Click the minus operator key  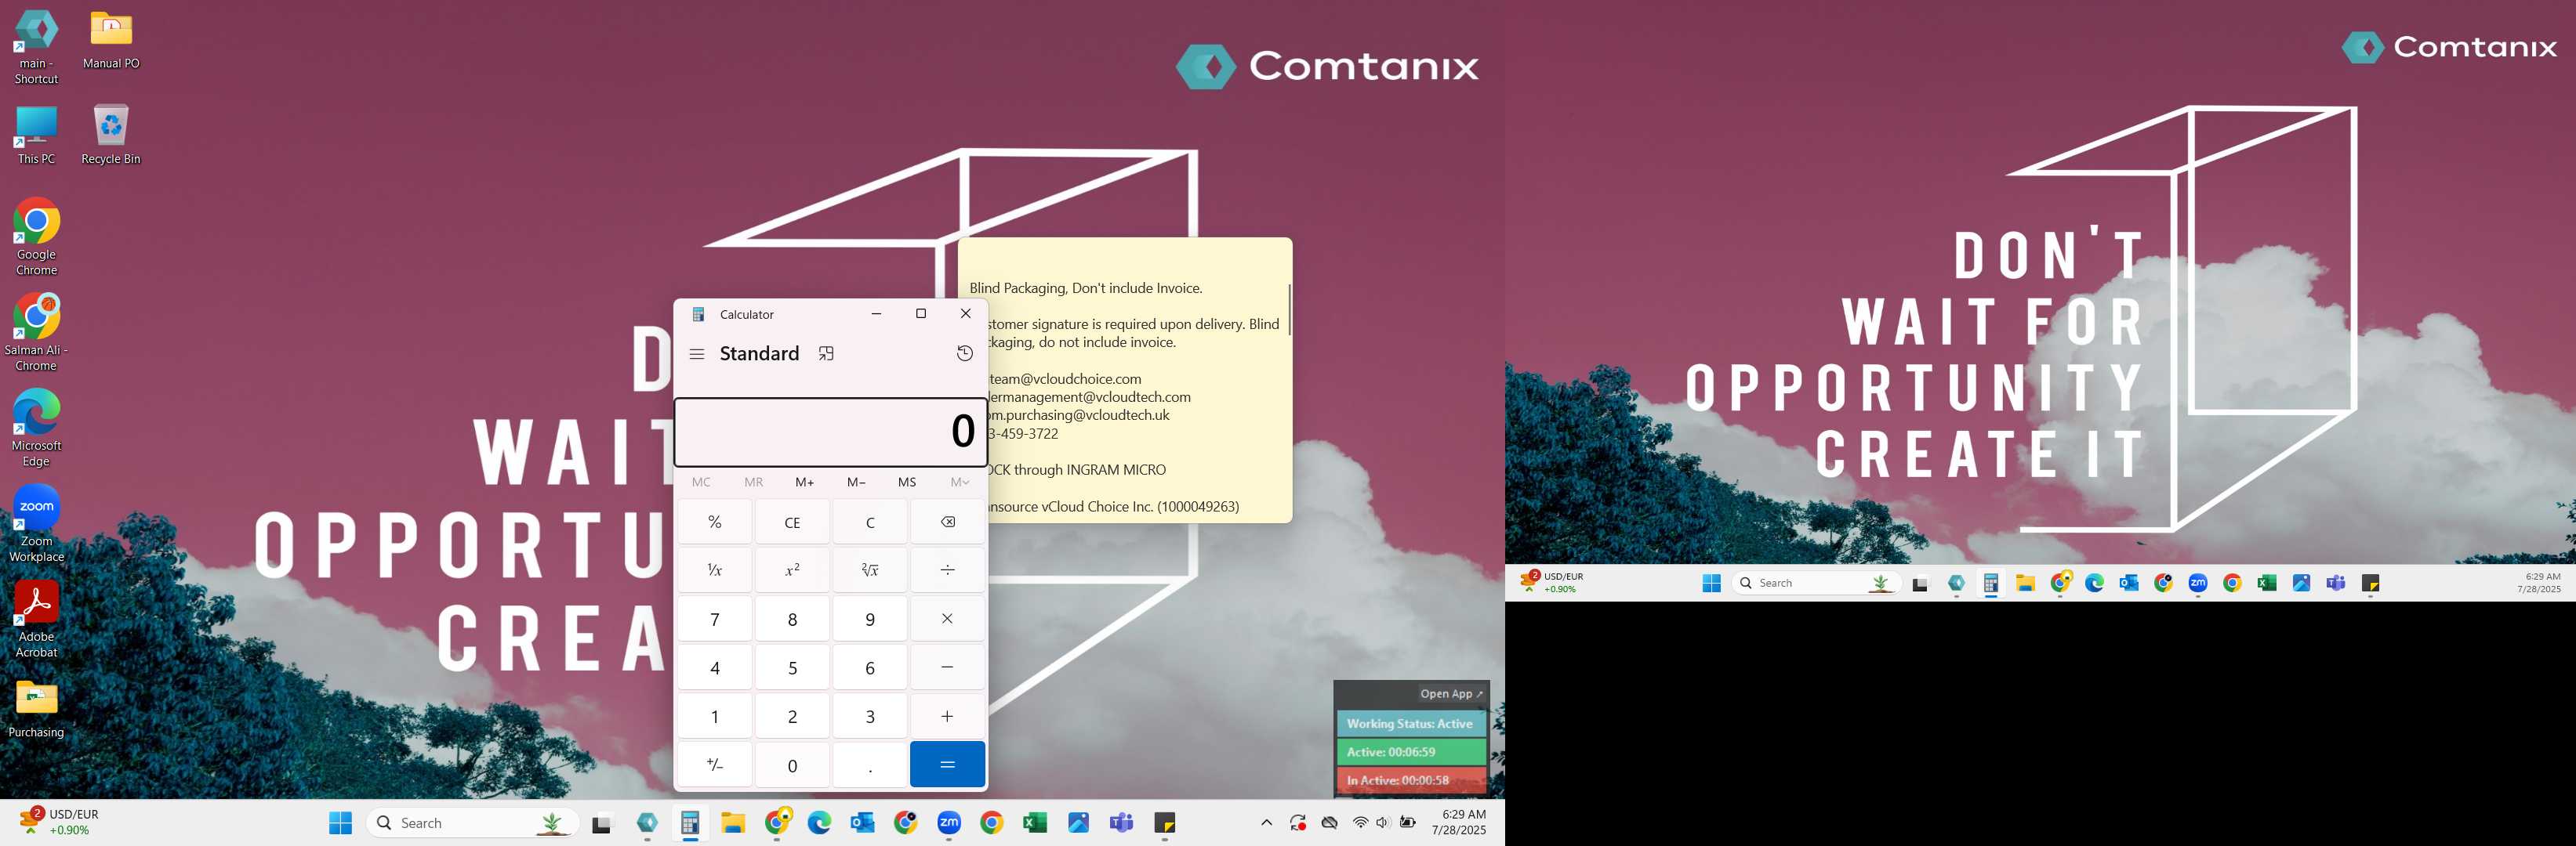[947, 667]
